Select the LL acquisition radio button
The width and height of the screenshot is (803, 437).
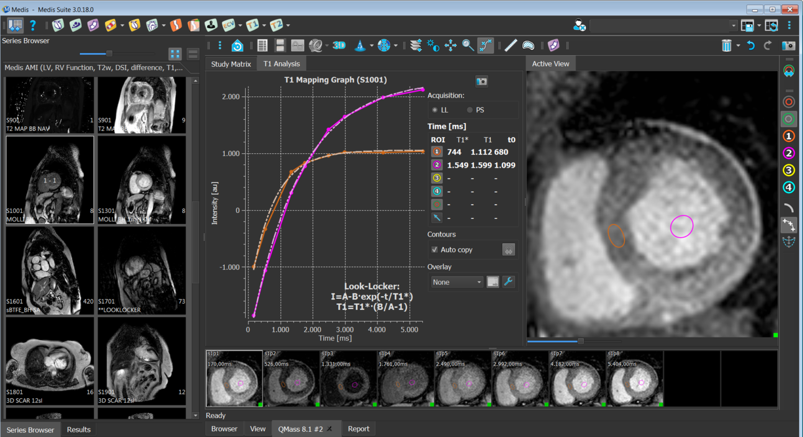point(434,110)
